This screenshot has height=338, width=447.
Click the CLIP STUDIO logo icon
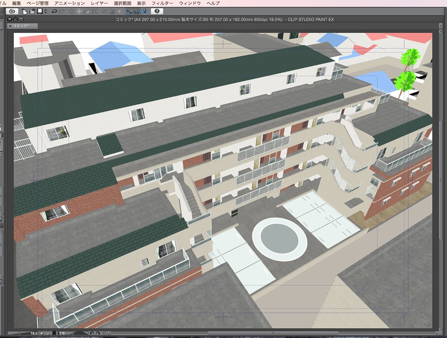(11, 11)
